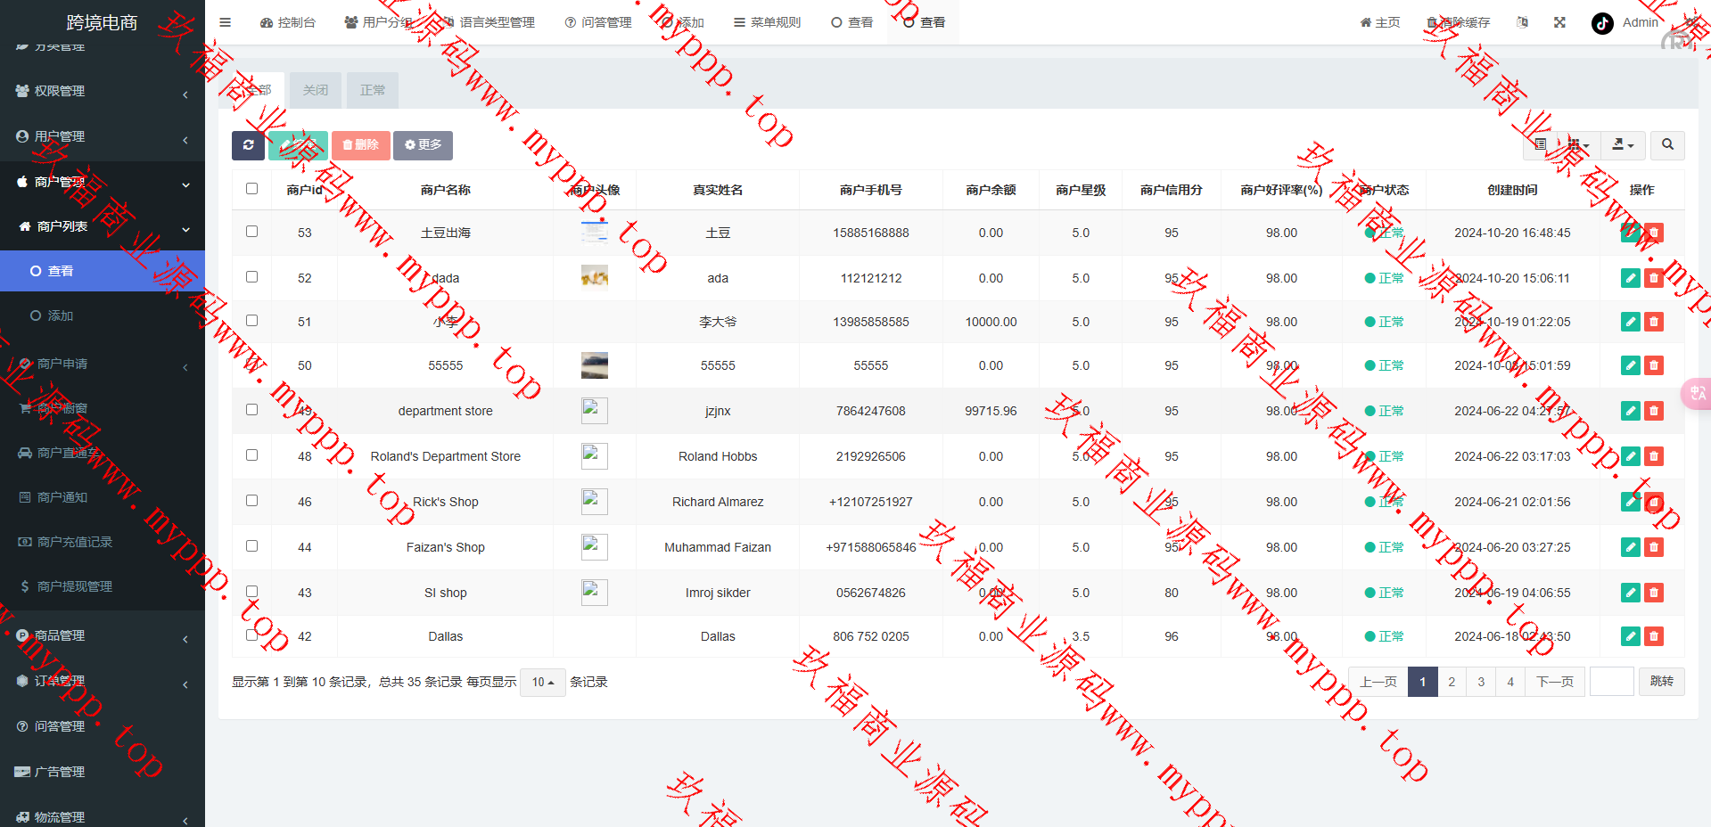Viewport: 1711px width, 827px height.
Task: Click red delete icon for merchant 51
Action: click(1654, 322)
